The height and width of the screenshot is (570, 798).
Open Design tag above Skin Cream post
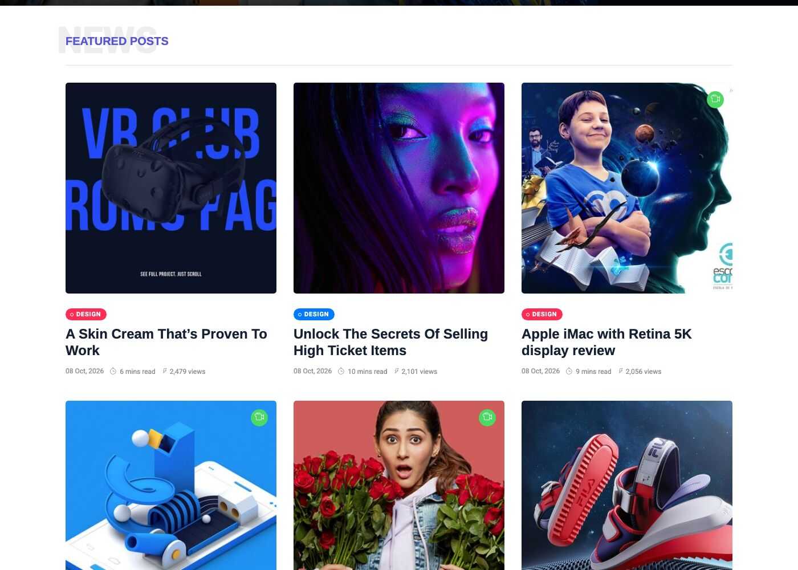click(x=86, y=314)
